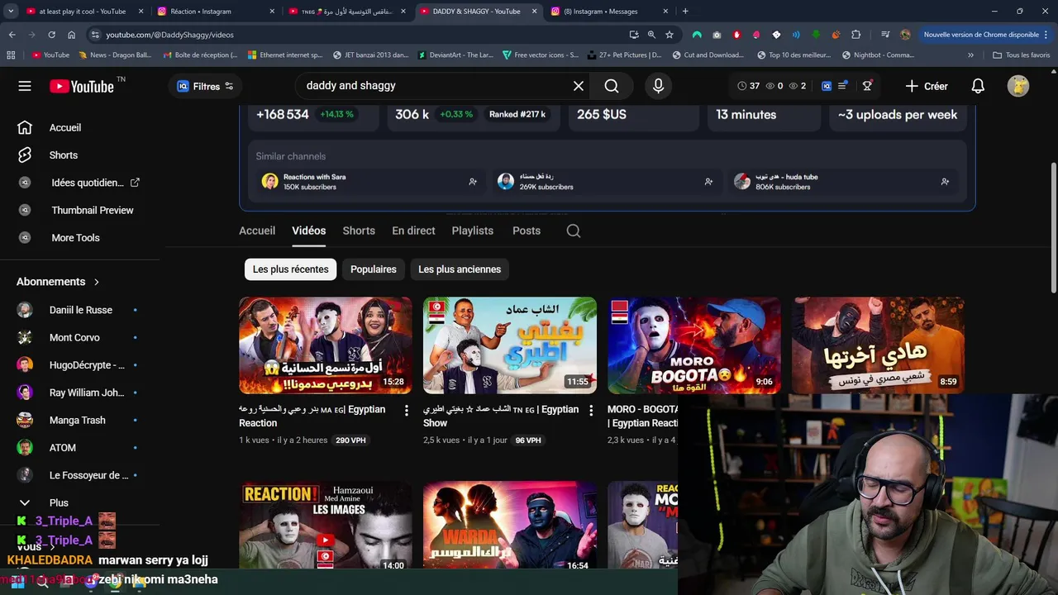The width and height of the screenshot is (1058, 595).
Task: Switch to the Playlists tab
Action: [472, 231]
